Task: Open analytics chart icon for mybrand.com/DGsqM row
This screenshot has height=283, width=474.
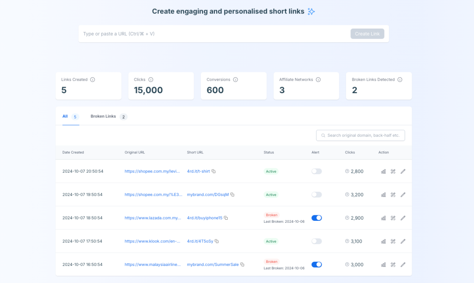Action: coord(383,195)
